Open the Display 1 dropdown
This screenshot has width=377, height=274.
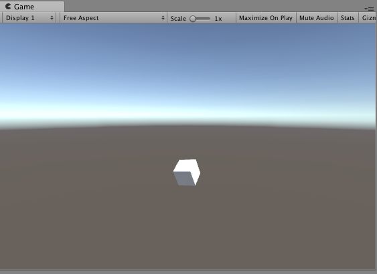coord(29,18)
